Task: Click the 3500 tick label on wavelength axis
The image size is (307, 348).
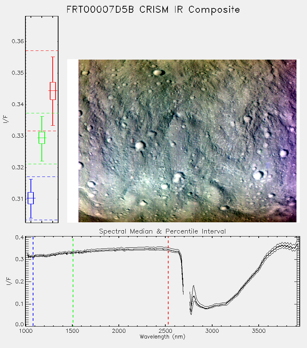Action: point(259,331)
